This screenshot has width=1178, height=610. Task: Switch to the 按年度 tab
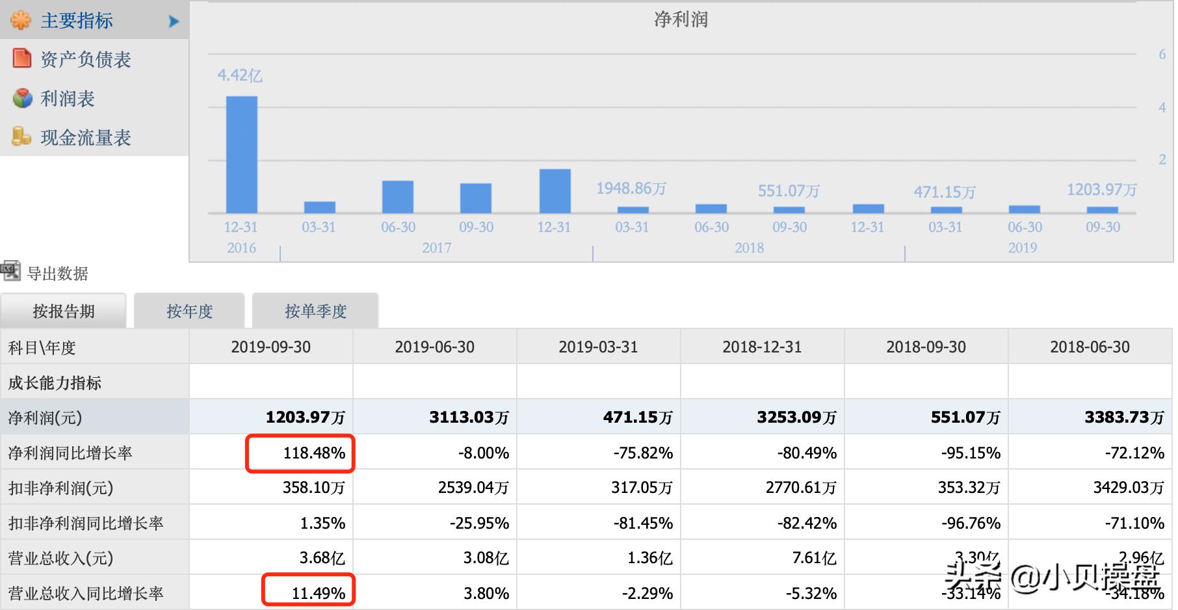click(189, 311)
